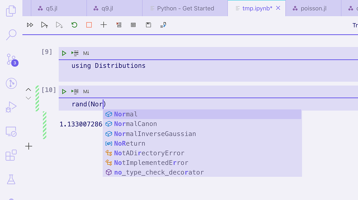This screenshot has height=200, width=358.
Task: Open the Search sidebar icon
Action: click(11, 35)
